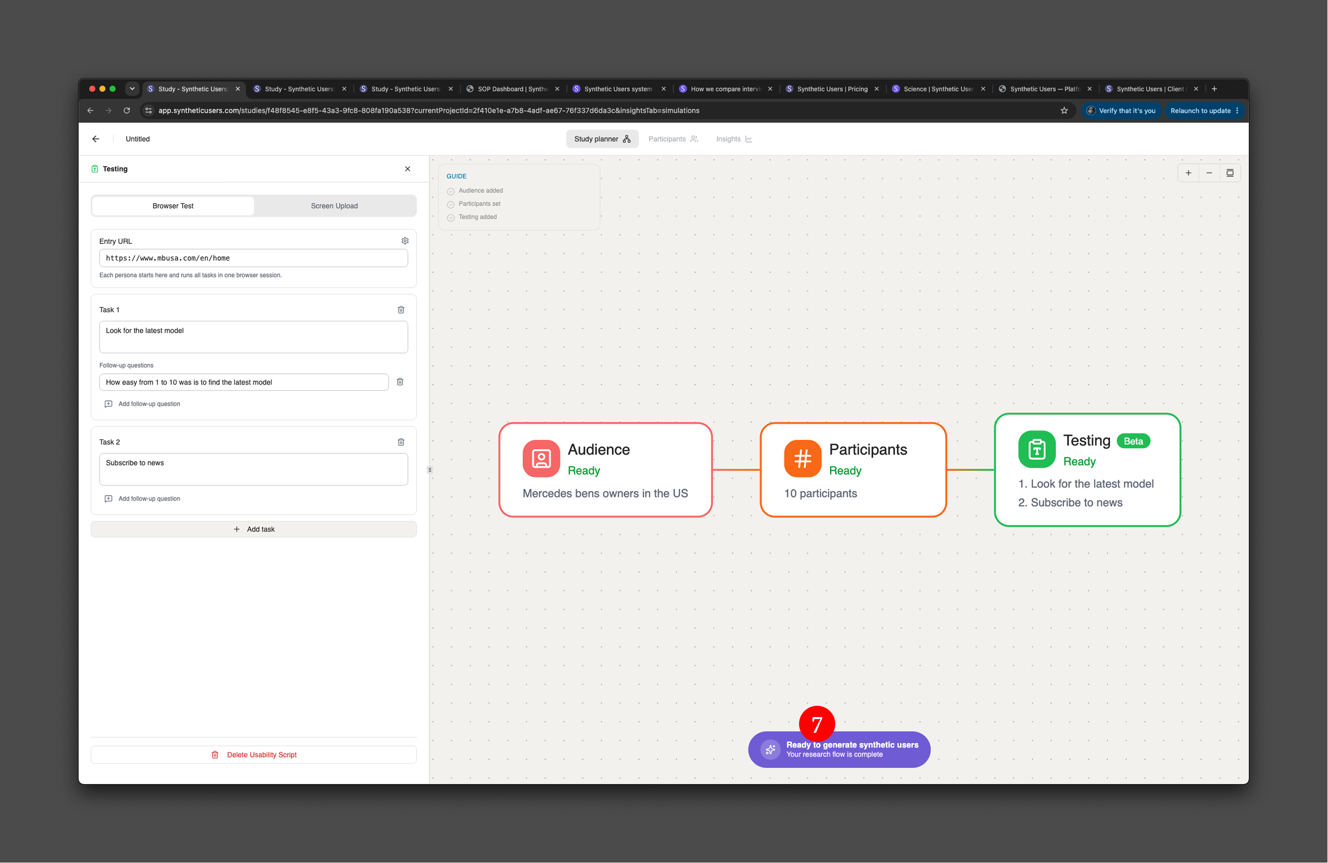Delete Usability Script
This screenshot has height=863, width=1328.
(254, 755)
